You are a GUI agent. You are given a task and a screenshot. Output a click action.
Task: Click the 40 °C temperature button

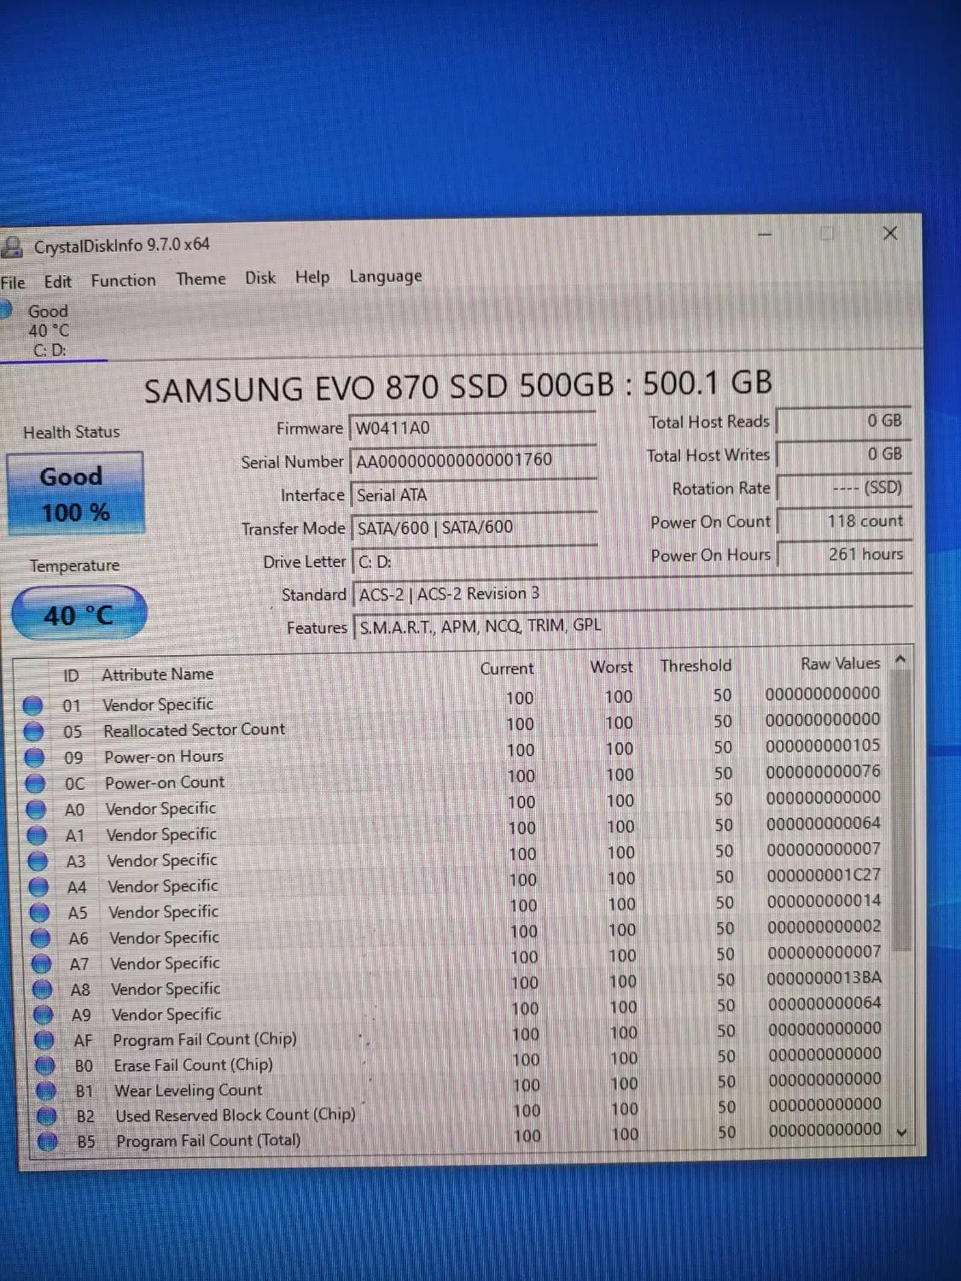tap(79, 614)
